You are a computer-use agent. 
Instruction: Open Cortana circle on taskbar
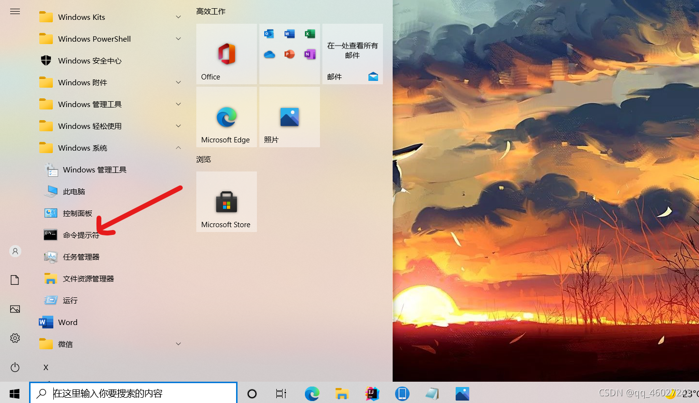252,393
